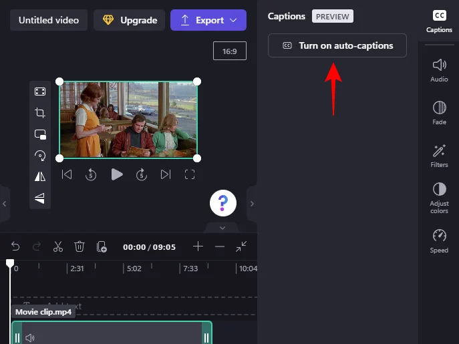Enter fullscreen preview mode
Viewport: 459px width, 344px height.
(x=190, y=174)
